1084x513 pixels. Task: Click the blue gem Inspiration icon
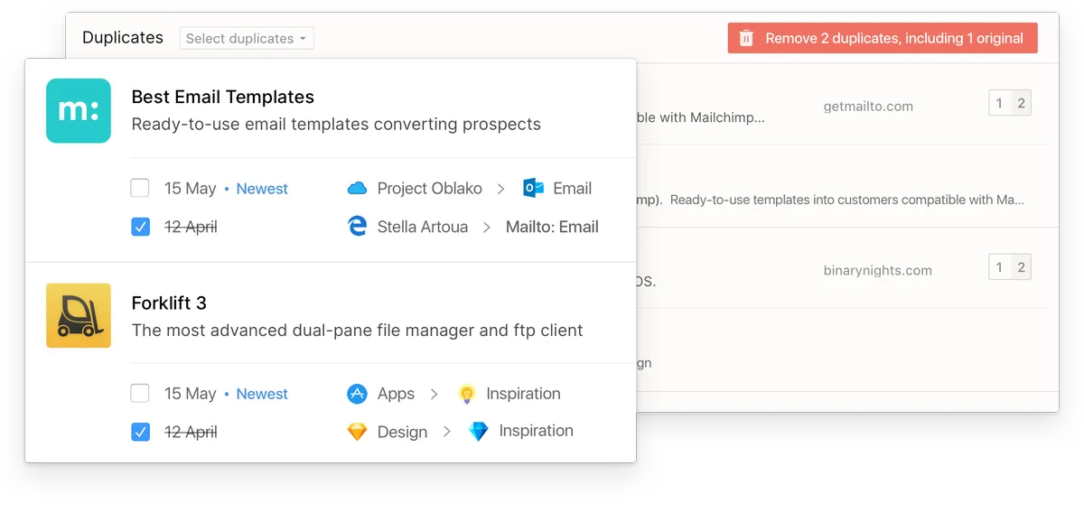(x=478, y=432)
